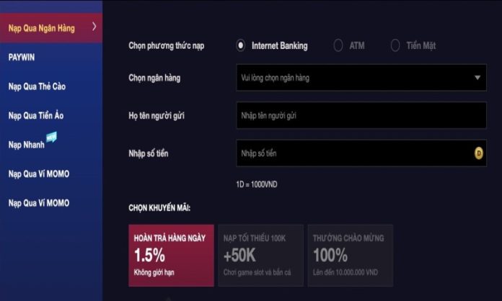
Task: Select the Nạp Nhanh sidebar entry
Action: tap(27, 144)
